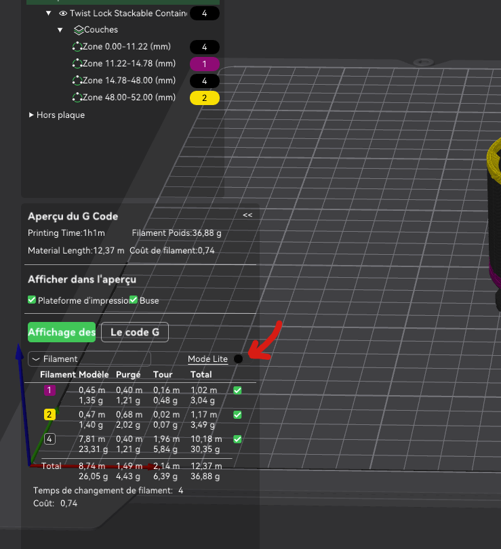The image size is (501, 549).
Task: Click the Zone 14.78-48.00 layer range icon
Action: (x=77, y=81)
